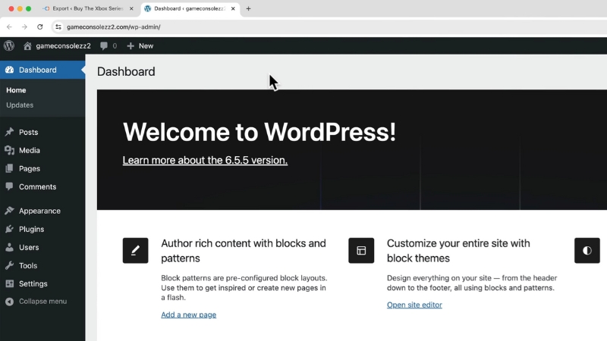Click the Settings sliders icon
Image resolution: width=607 pixels, height=341 pixels.
[9, 283]
